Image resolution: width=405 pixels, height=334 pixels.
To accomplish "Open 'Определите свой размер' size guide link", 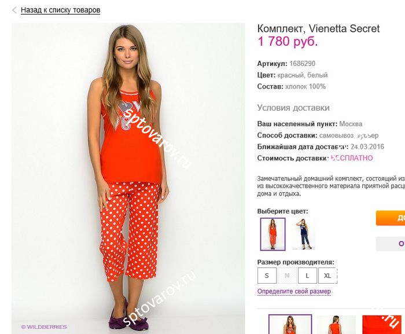I will pos(294,291).
